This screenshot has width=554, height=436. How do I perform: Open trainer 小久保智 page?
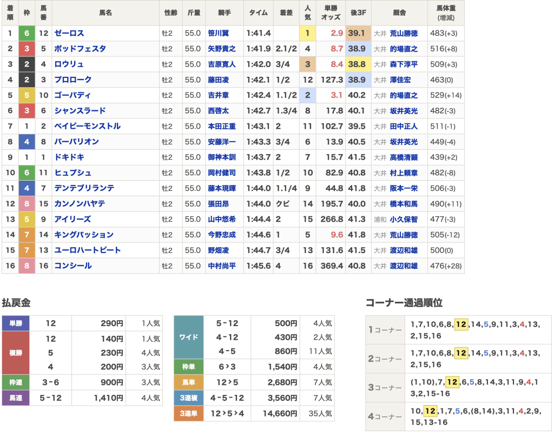click(404, 220)
